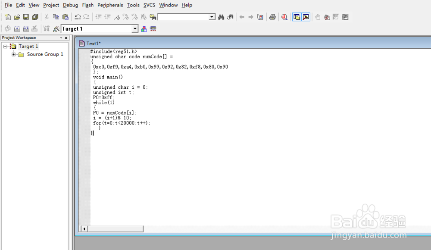Enable or disable breakpoint grey hand
Viewport: 431px width, 250px height.
(x=336, y=17)
